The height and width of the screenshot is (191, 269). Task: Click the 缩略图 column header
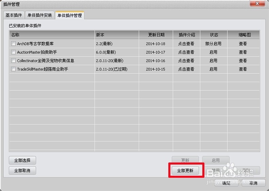(x=243, y=35)
